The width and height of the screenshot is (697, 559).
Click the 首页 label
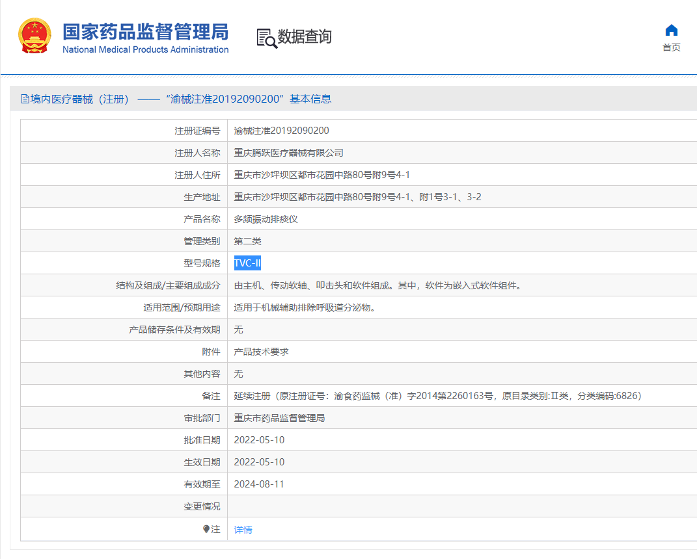point(671,47)
